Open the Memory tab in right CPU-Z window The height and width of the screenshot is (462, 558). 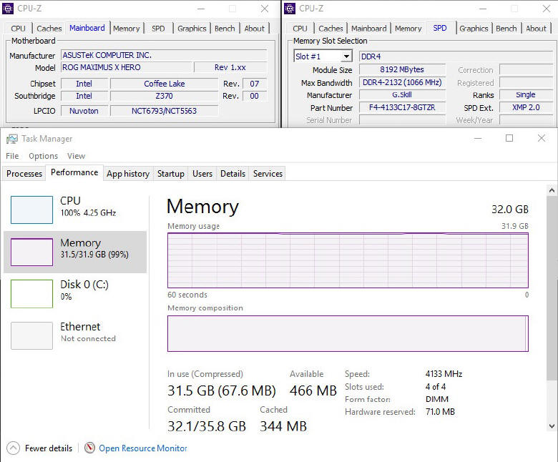(x=408, y=29)
